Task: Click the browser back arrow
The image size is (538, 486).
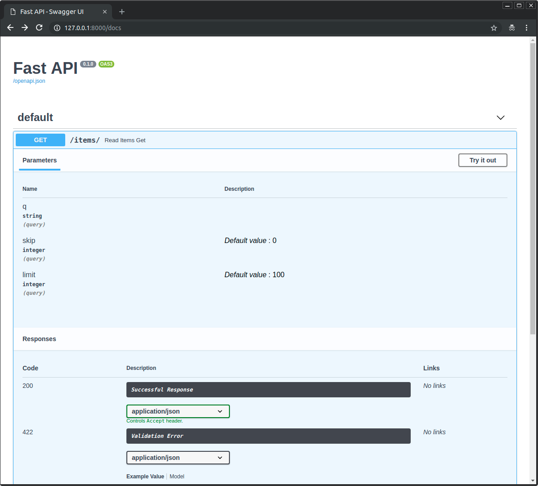Action: 10,28
